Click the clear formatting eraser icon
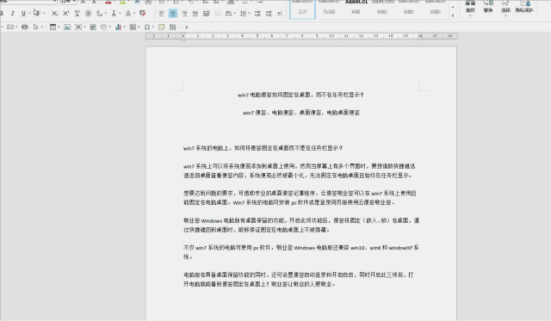This screenshot has height=321, width=551. point(142,14)
